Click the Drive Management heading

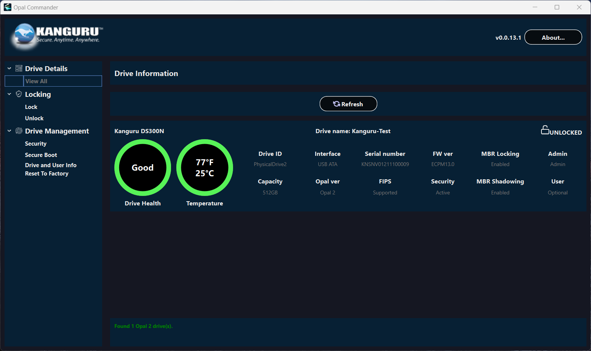pos(57,131)
